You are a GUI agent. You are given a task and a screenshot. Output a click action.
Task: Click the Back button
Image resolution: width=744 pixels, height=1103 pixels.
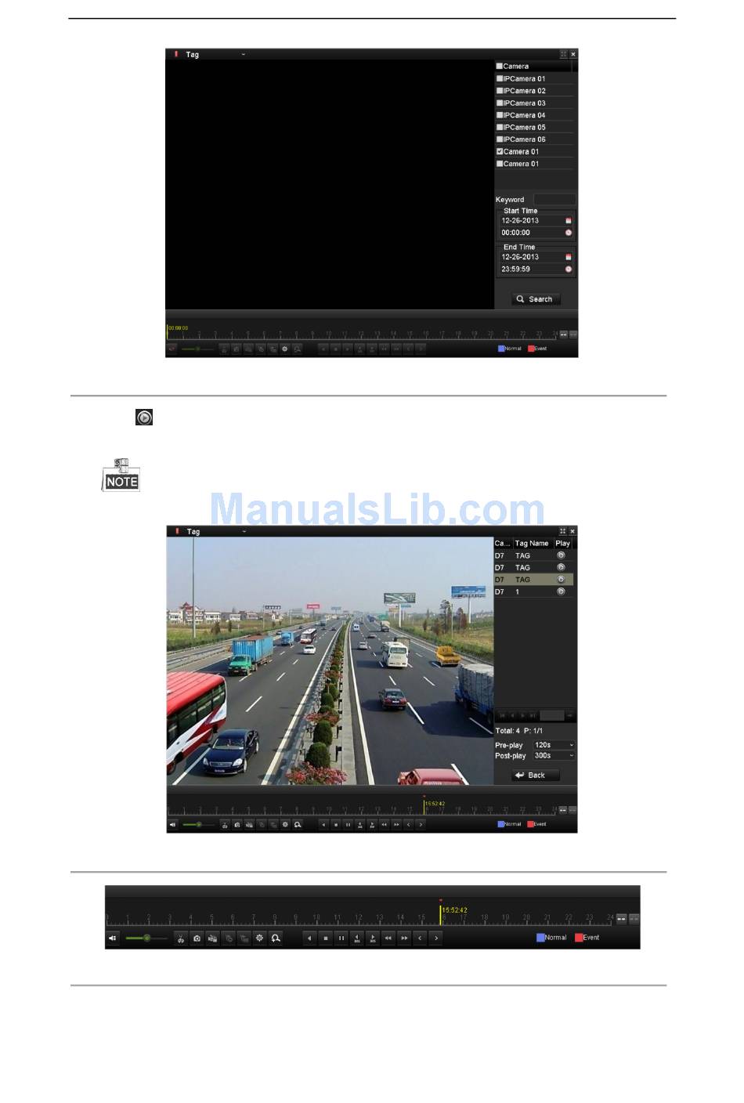(x=536, y=776)
